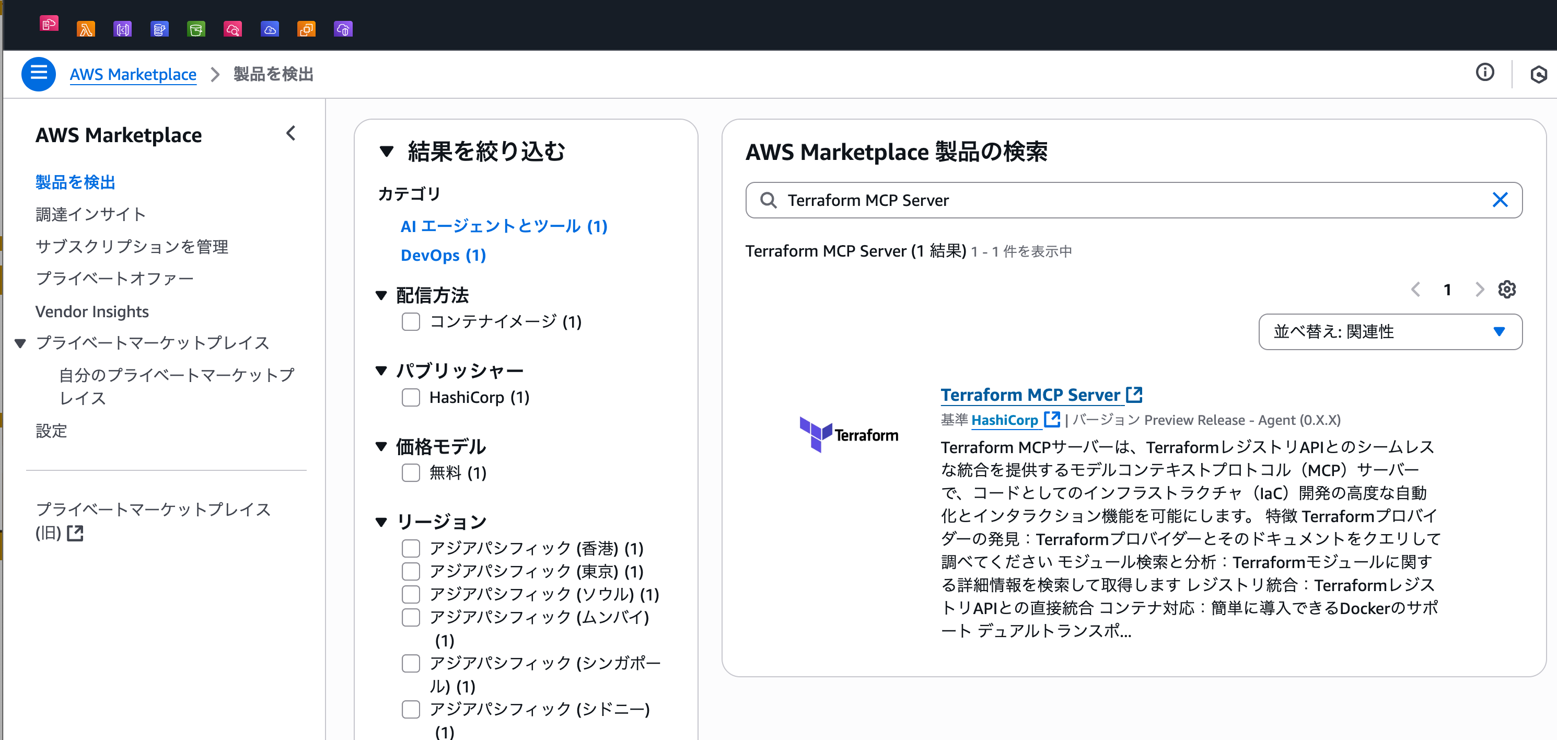The width and height of the screenshot is (1557, 740).
Task: Check the HashiCorp publisher checkbox
Action: (x=411, y=397)
